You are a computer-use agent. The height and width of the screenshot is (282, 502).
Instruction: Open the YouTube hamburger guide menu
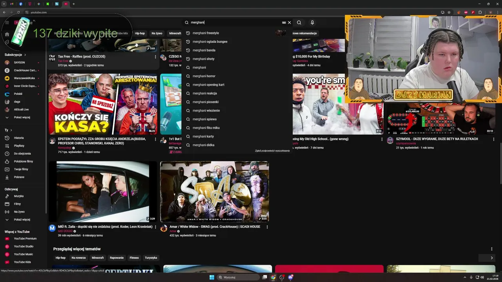point(7,23)
